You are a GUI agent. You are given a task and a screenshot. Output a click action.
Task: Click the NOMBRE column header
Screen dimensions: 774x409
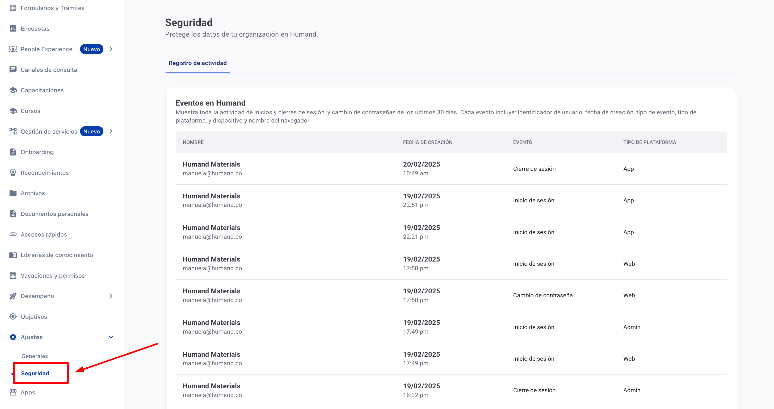(x=193, y=142)
